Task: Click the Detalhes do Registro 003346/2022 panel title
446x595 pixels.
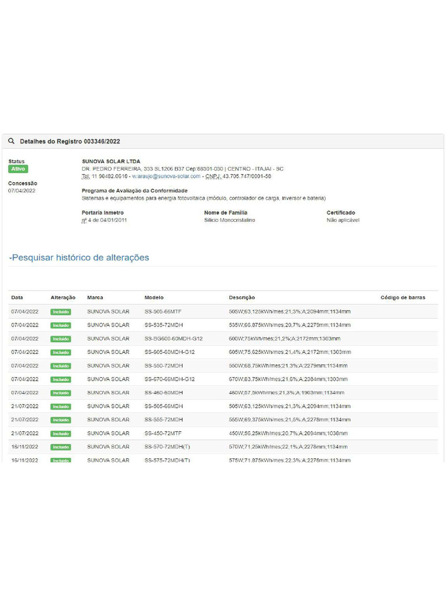Action: pos(70,141)
